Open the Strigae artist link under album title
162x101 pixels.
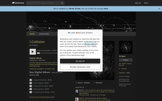click(35, 45)
